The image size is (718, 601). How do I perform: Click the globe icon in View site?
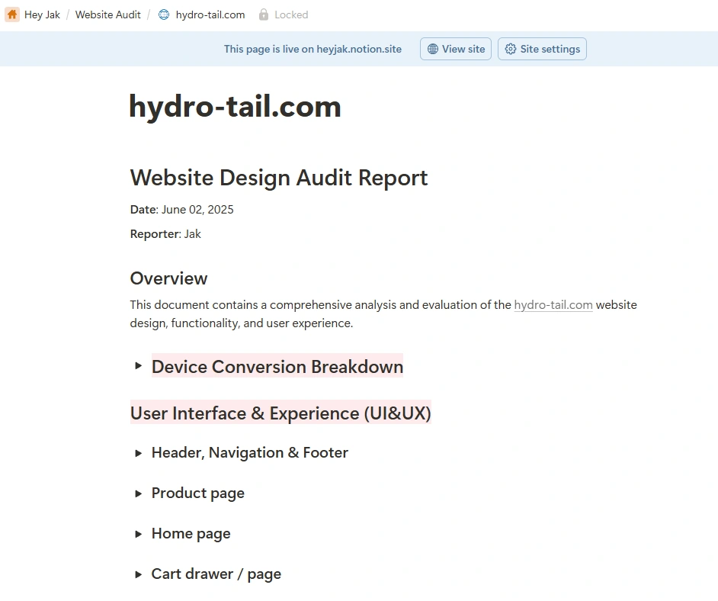433,49
